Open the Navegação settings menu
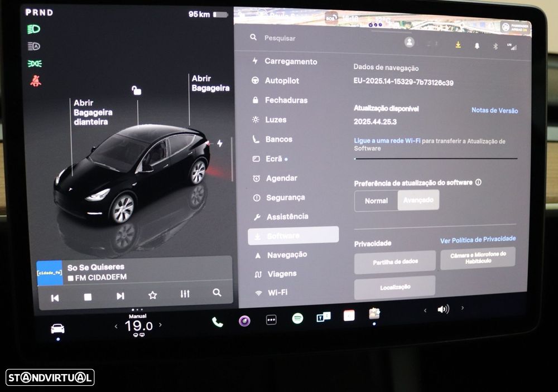The height and width of the screenshot is (392, 558). (x=281, y=255)
